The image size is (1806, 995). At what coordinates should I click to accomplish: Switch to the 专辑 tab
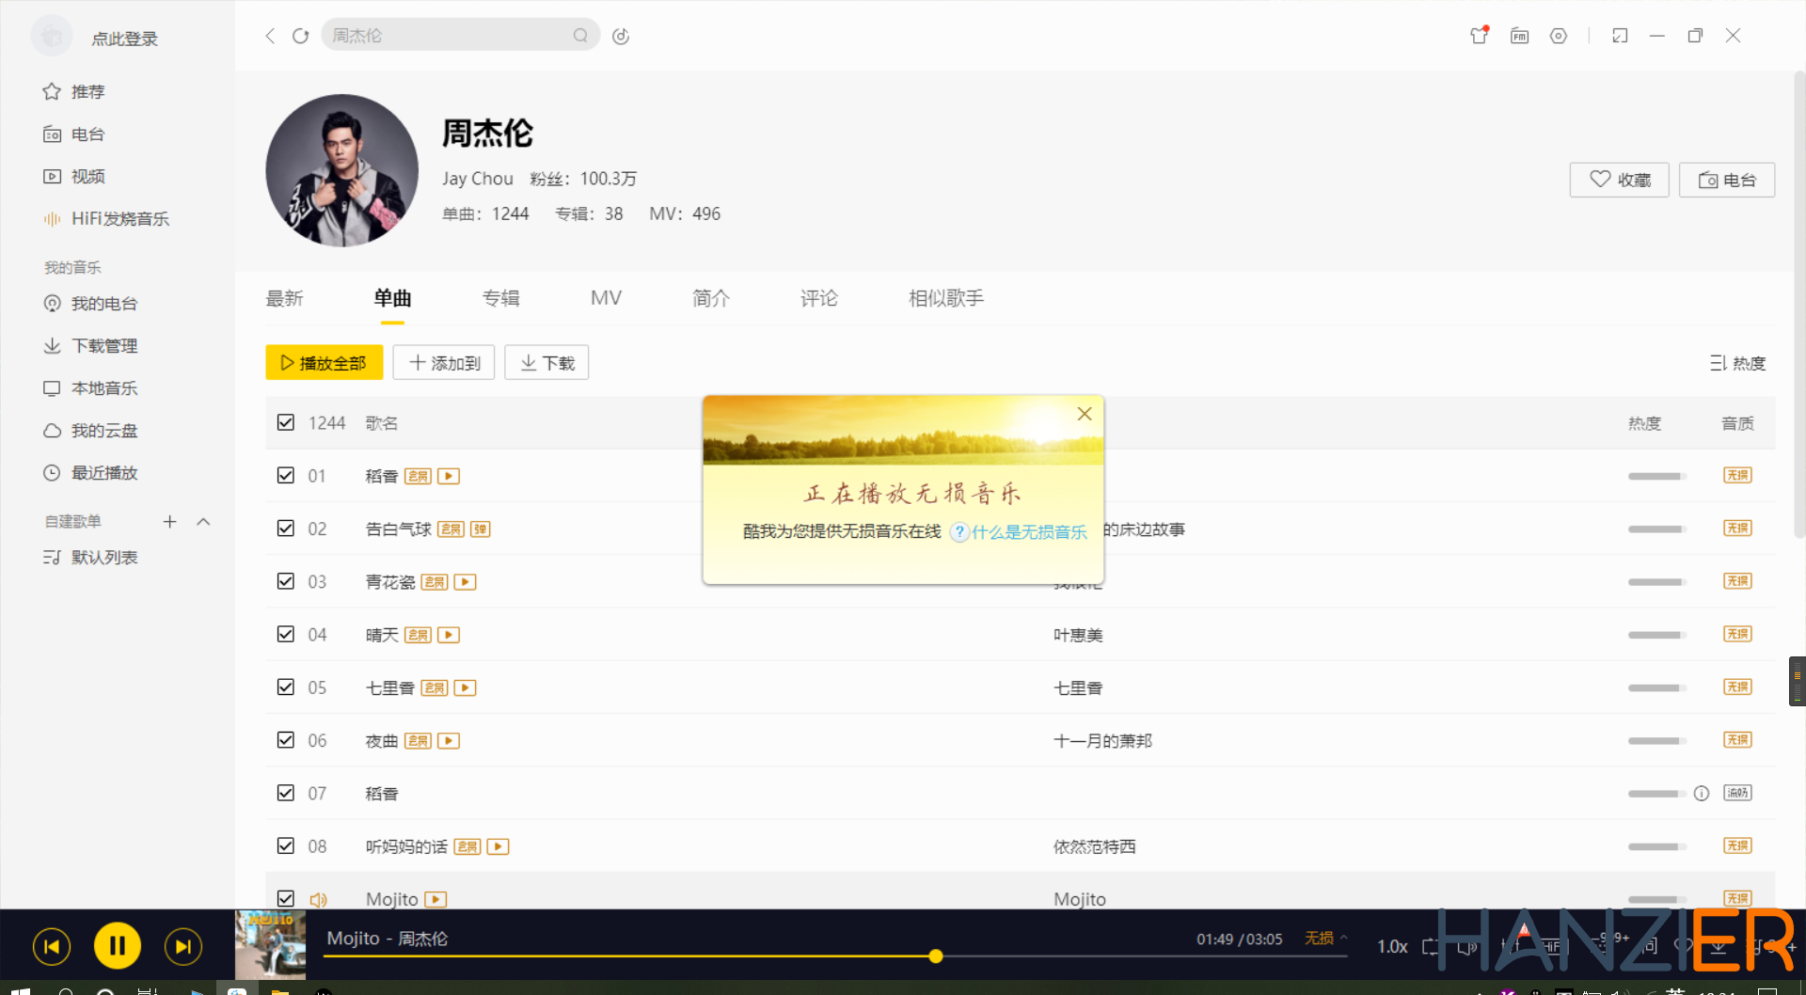(x=500, y=298)
